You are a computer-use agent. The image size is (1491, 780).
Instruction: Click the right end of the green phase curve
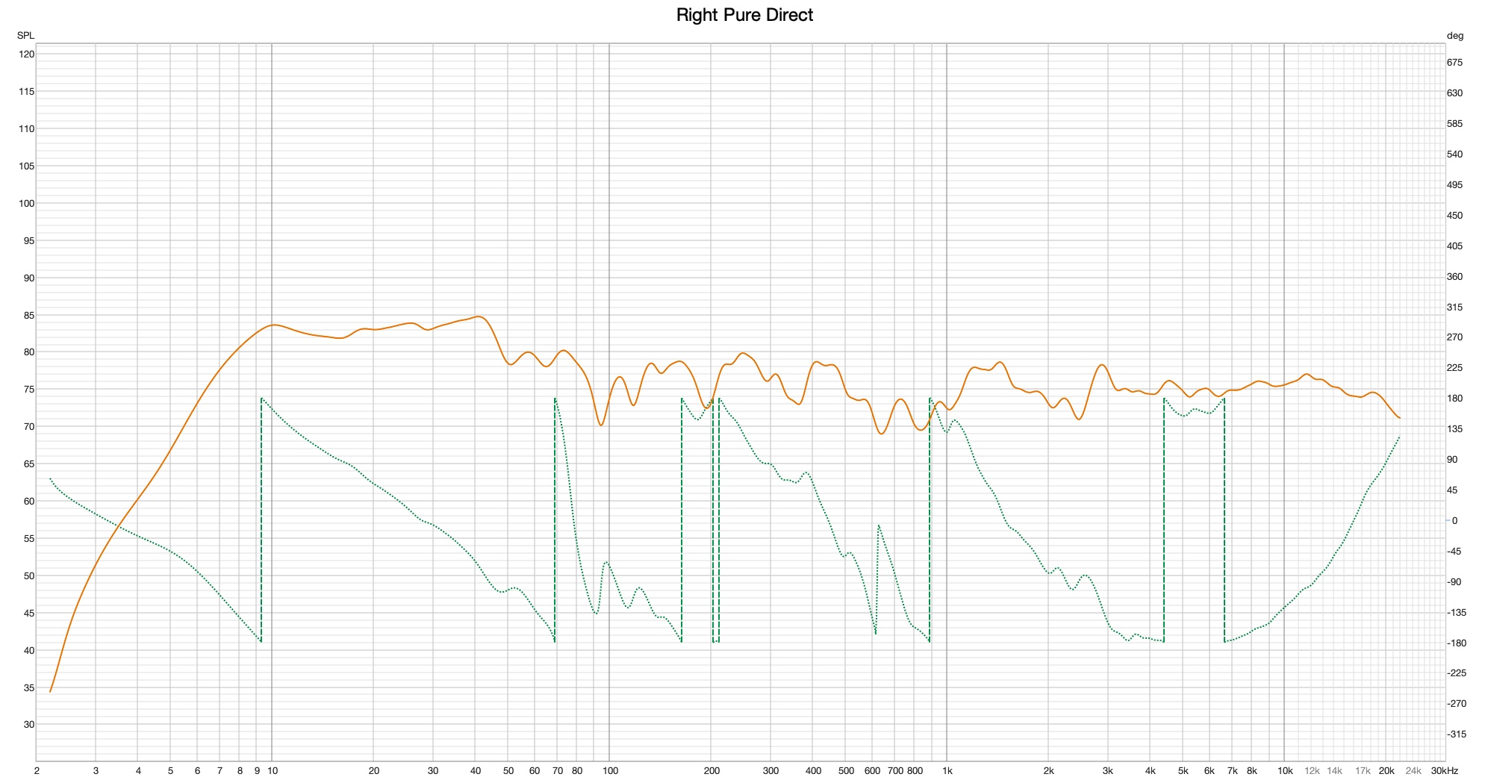tap(1398, 437)
